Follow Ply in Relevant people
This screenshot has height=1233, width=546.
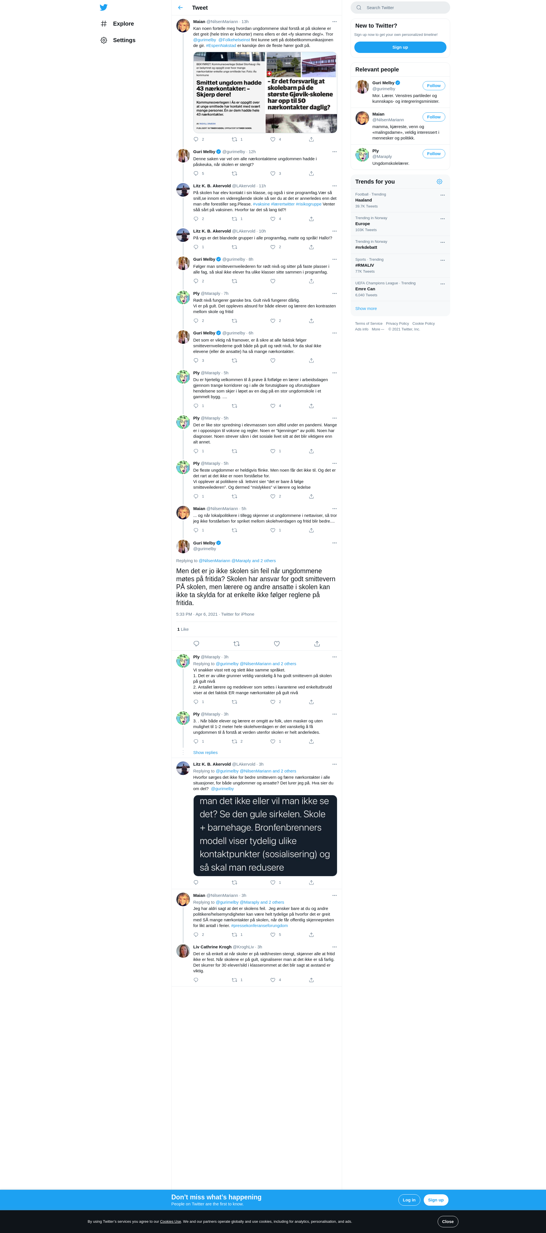tap(434, 154)
